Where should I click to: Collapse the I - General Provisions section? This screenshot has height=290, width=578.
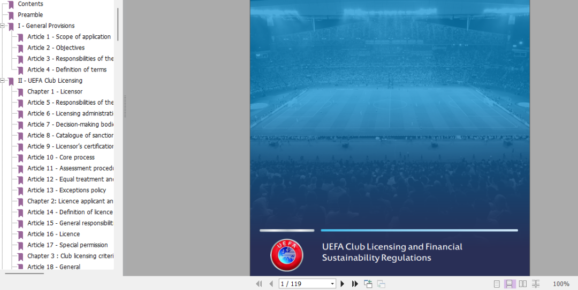point(3,26)
